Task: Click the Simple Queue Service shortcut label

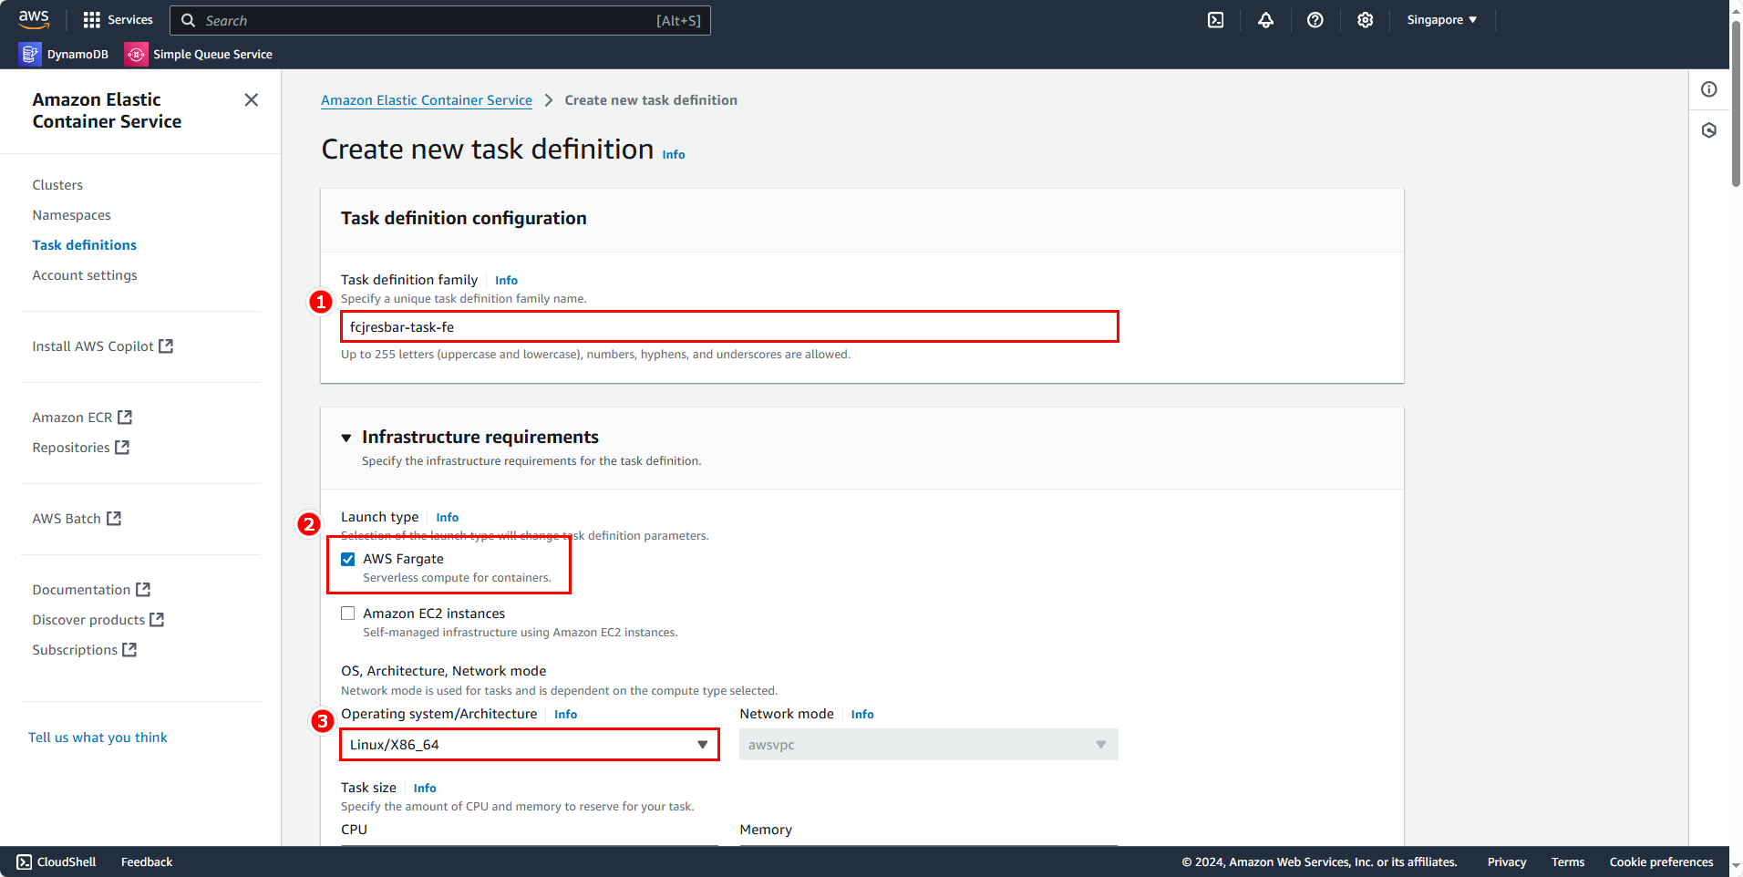Action: click(212, 55)
